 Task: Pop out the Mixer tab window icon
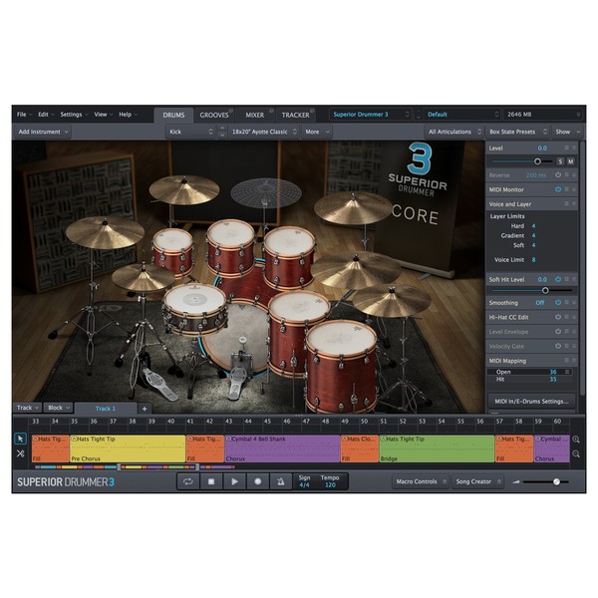(x=271, y=111)
